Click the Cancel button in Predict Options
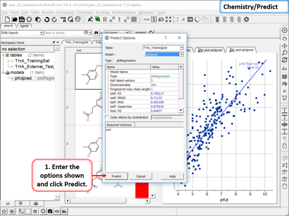This screenshot has height=216, width=289. (x=141, y=176)
